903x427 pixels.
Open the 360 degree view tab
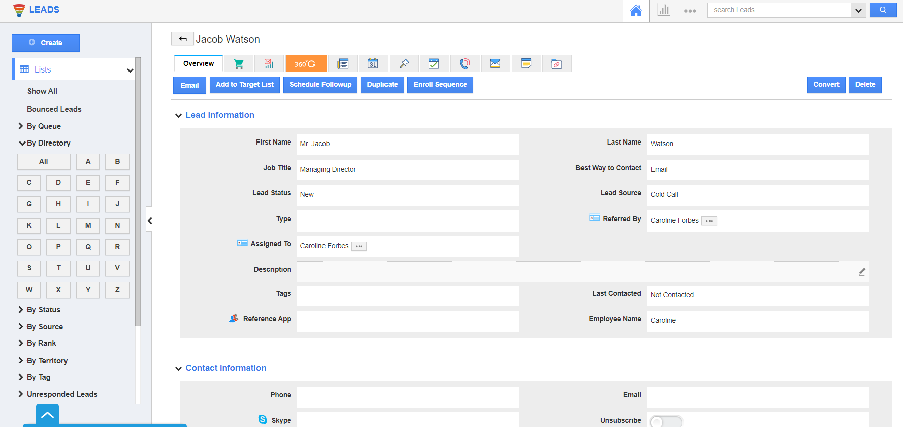tap(305, 64)
